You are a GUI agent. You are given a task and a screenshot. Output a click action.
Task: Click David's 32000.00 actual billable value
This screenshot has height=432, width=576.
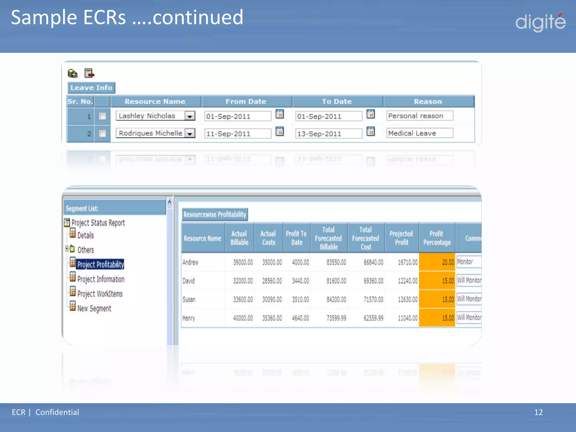pos(243,281)
